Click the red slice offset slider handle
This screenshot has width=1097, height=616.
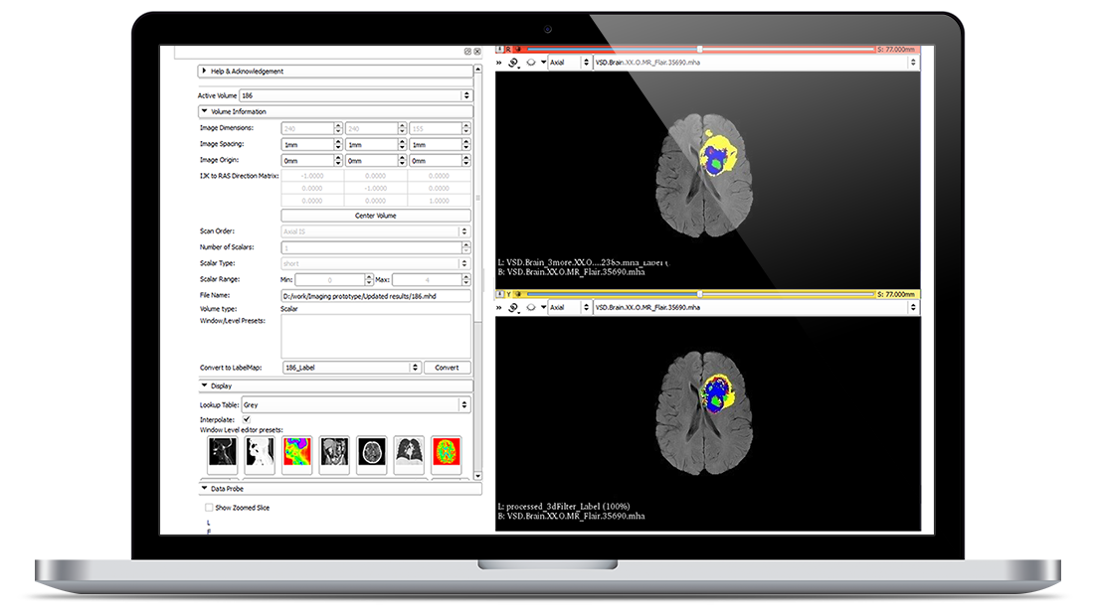click(699, 50)
